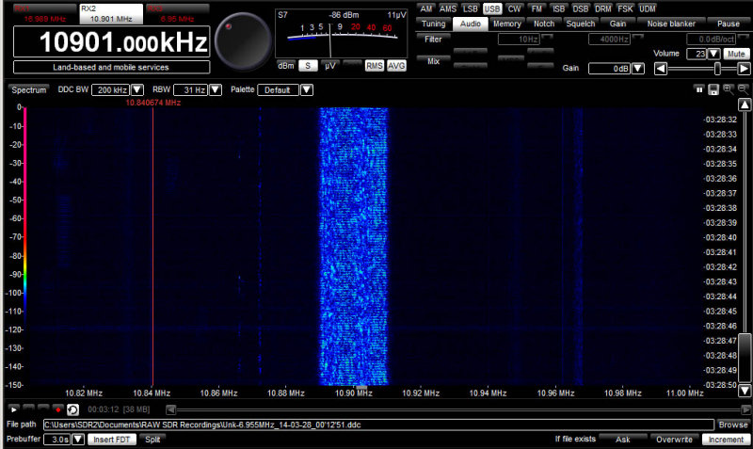Screen dimensions: 753x449
Task: Choose Increment if file exists
Action: (726, 440)
